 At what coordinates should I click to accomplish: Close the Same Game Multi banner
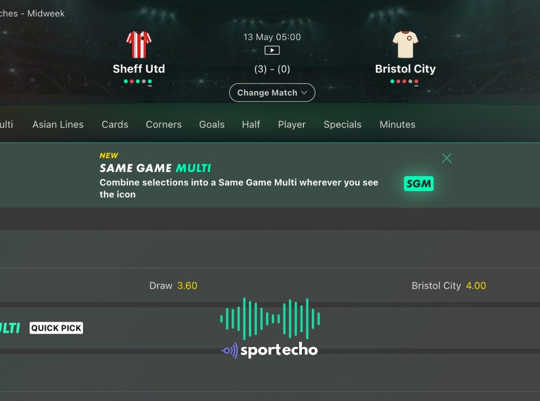click(x=447, y=158)
